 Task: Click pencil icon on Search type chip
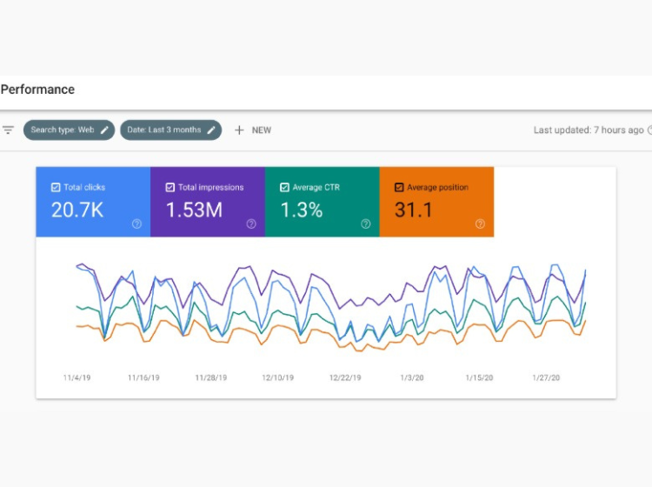[105, 130]
